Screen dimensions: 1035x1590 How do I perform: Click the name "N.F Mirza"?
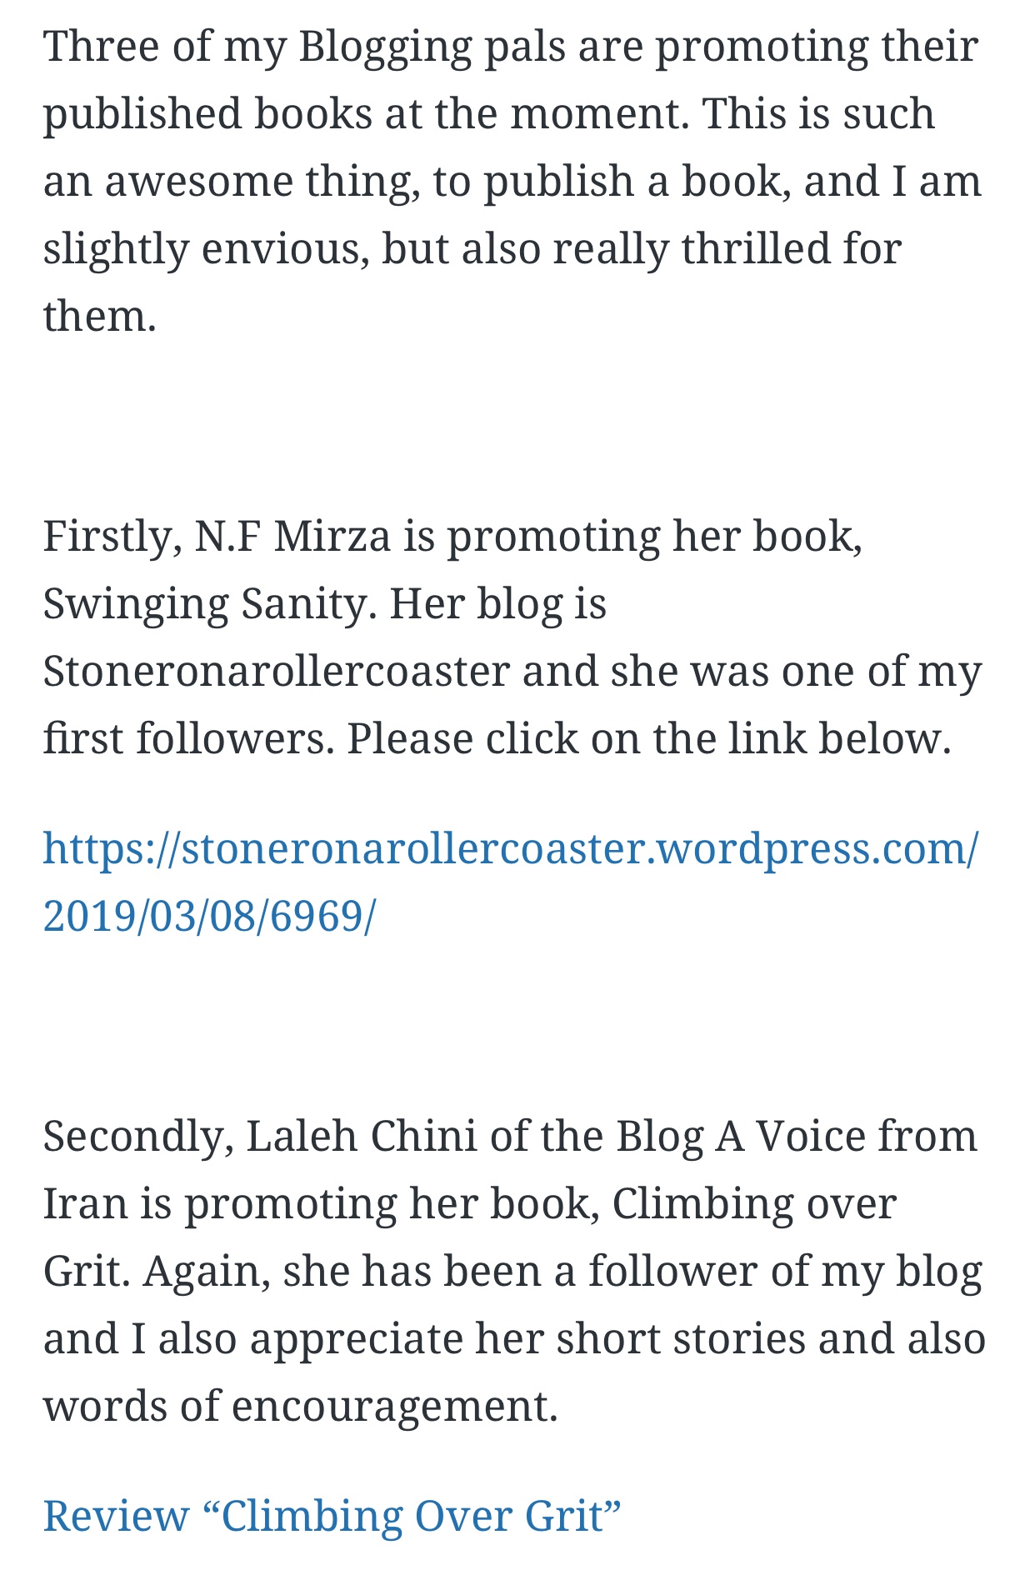(x=292, y=536)
